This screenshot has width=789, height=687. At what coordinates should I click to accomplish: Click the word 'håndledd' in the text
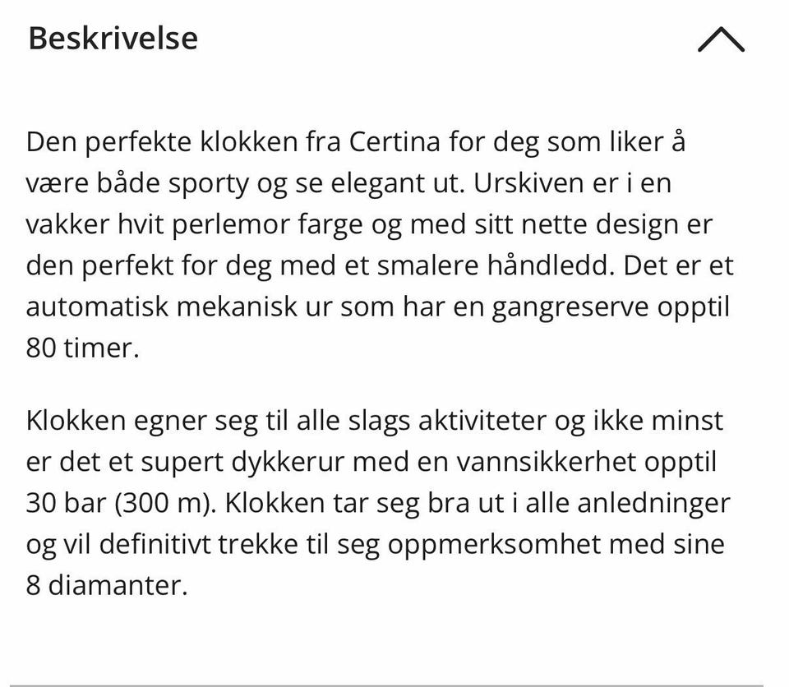[547, 265]
